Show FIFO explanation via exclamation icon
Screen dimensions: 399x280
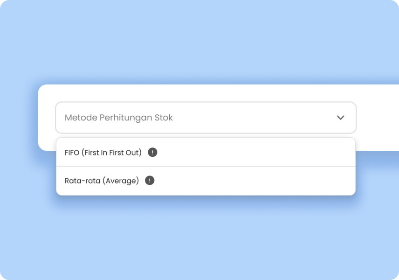(x=152, y=152)
